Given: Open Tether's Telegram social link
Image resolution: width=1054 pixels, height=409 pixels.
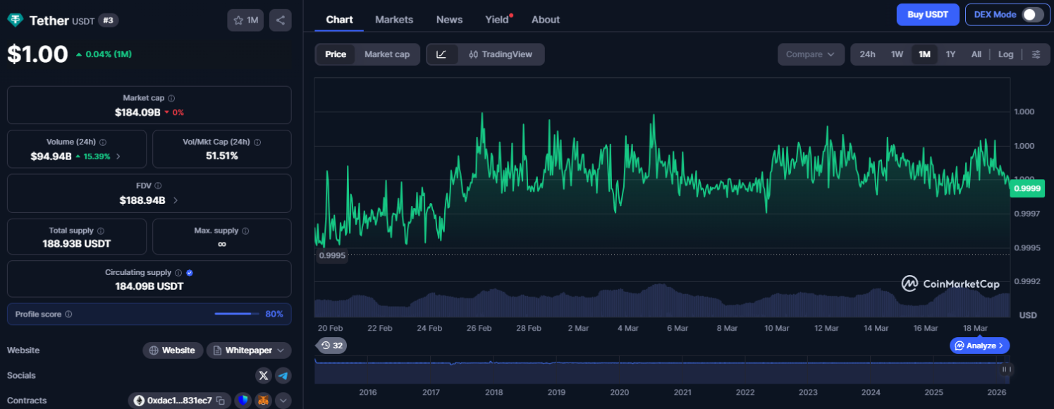Looking at the screenshot, I should [x=283, y=375].
